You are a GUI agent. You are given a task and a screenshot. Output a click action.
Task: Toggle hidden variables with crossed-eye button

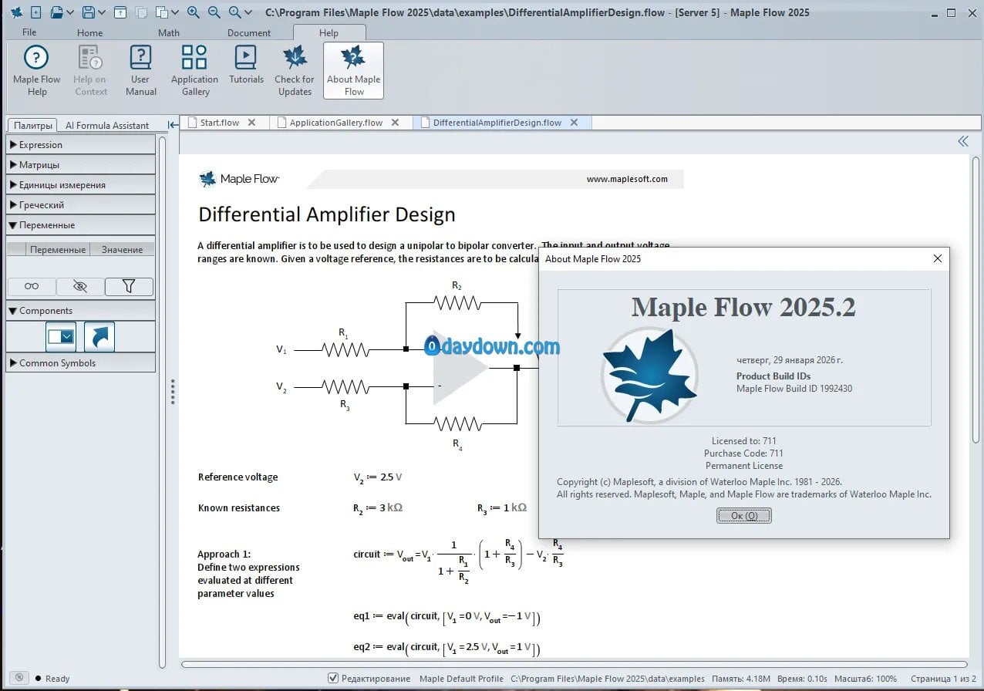pos(80,286)
